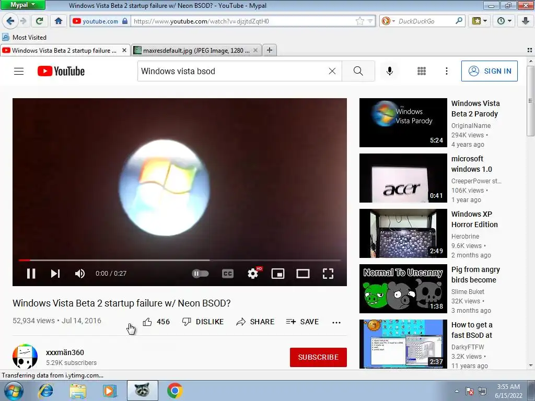Launch Internet Explorer from the taskbar

pyautogui.click(x=46, y=391)
